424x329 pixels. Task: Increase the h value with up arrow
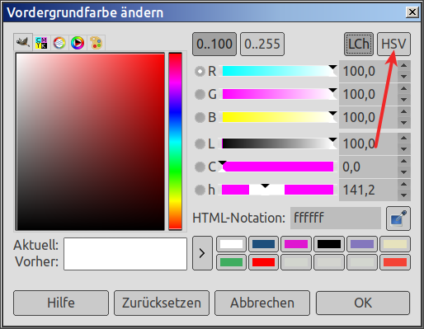pos(403,184)
